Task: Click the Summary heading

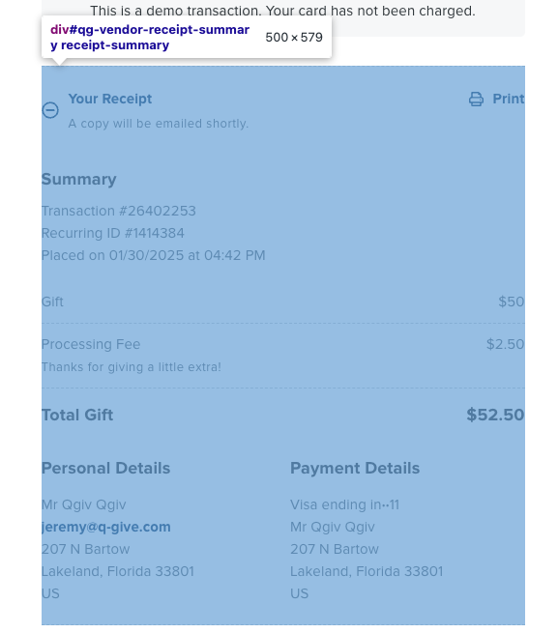Action: (x=78, y=179)
